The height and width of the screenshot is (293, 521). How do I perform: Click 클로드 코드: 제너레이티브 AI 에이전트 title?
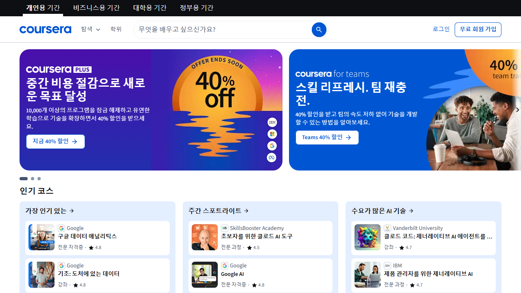[x=438, y=236]
